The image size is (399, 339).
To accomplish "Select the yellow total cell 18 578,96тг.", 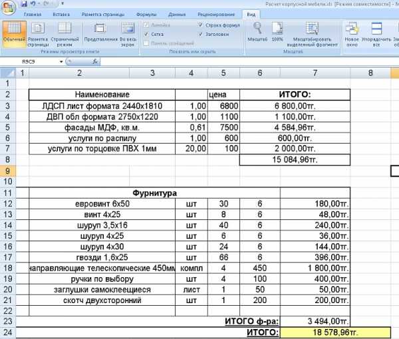I will tap(315, 332).
